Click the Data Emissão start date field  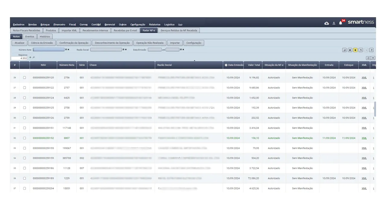point(155,49)
